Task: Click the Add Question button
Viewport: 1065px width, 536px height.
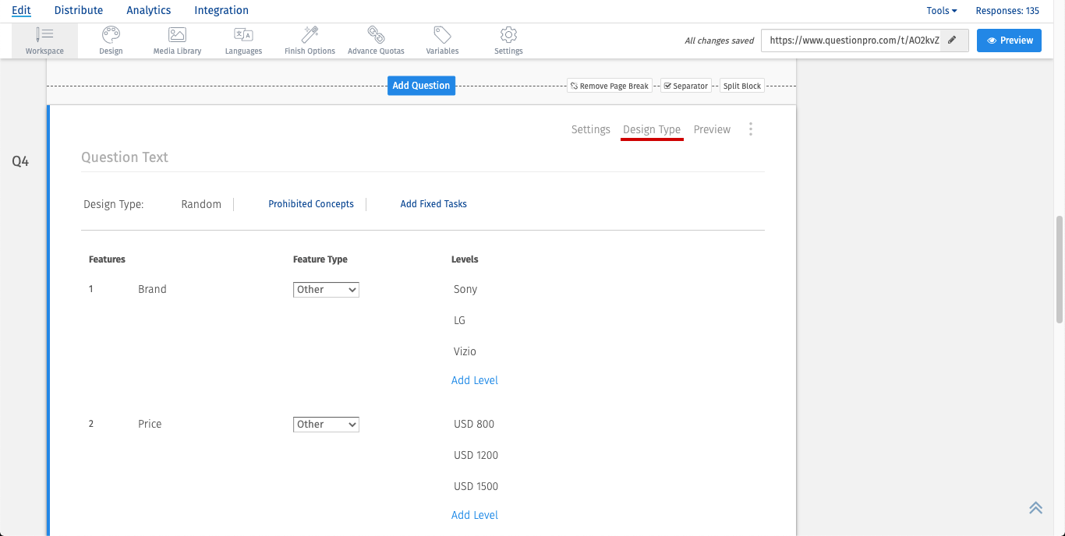Action: point(421,86)
